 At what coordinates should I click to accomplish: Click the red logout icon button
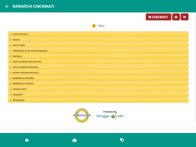[185, 17]
